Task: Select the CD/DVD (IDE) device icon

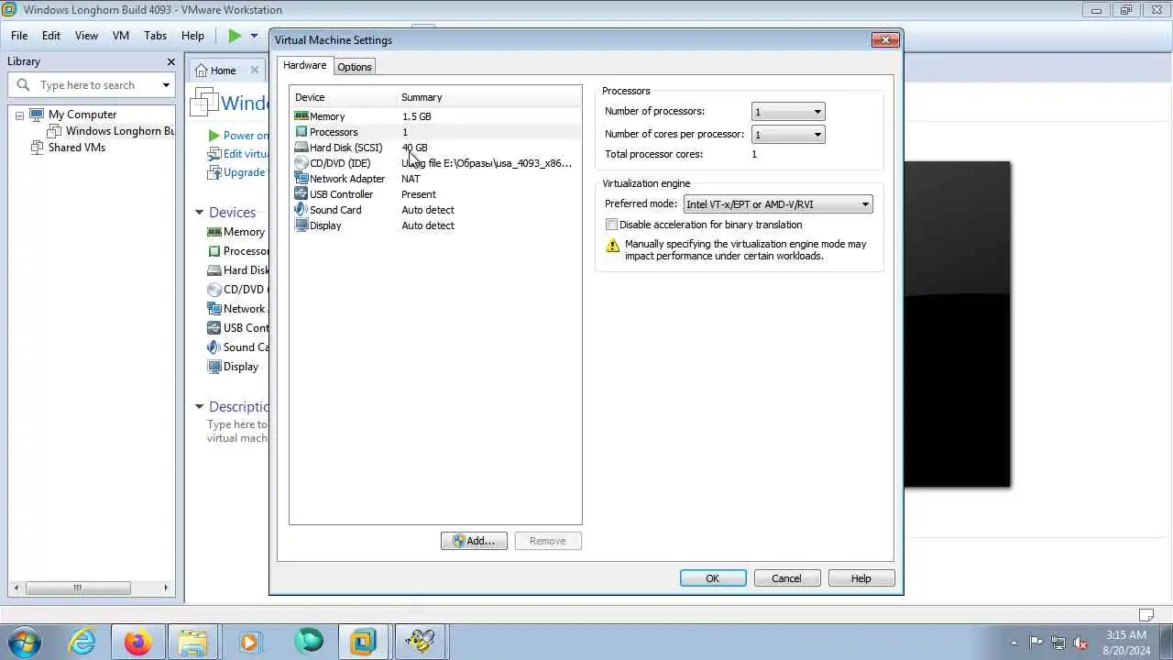Action: (301, 163)
